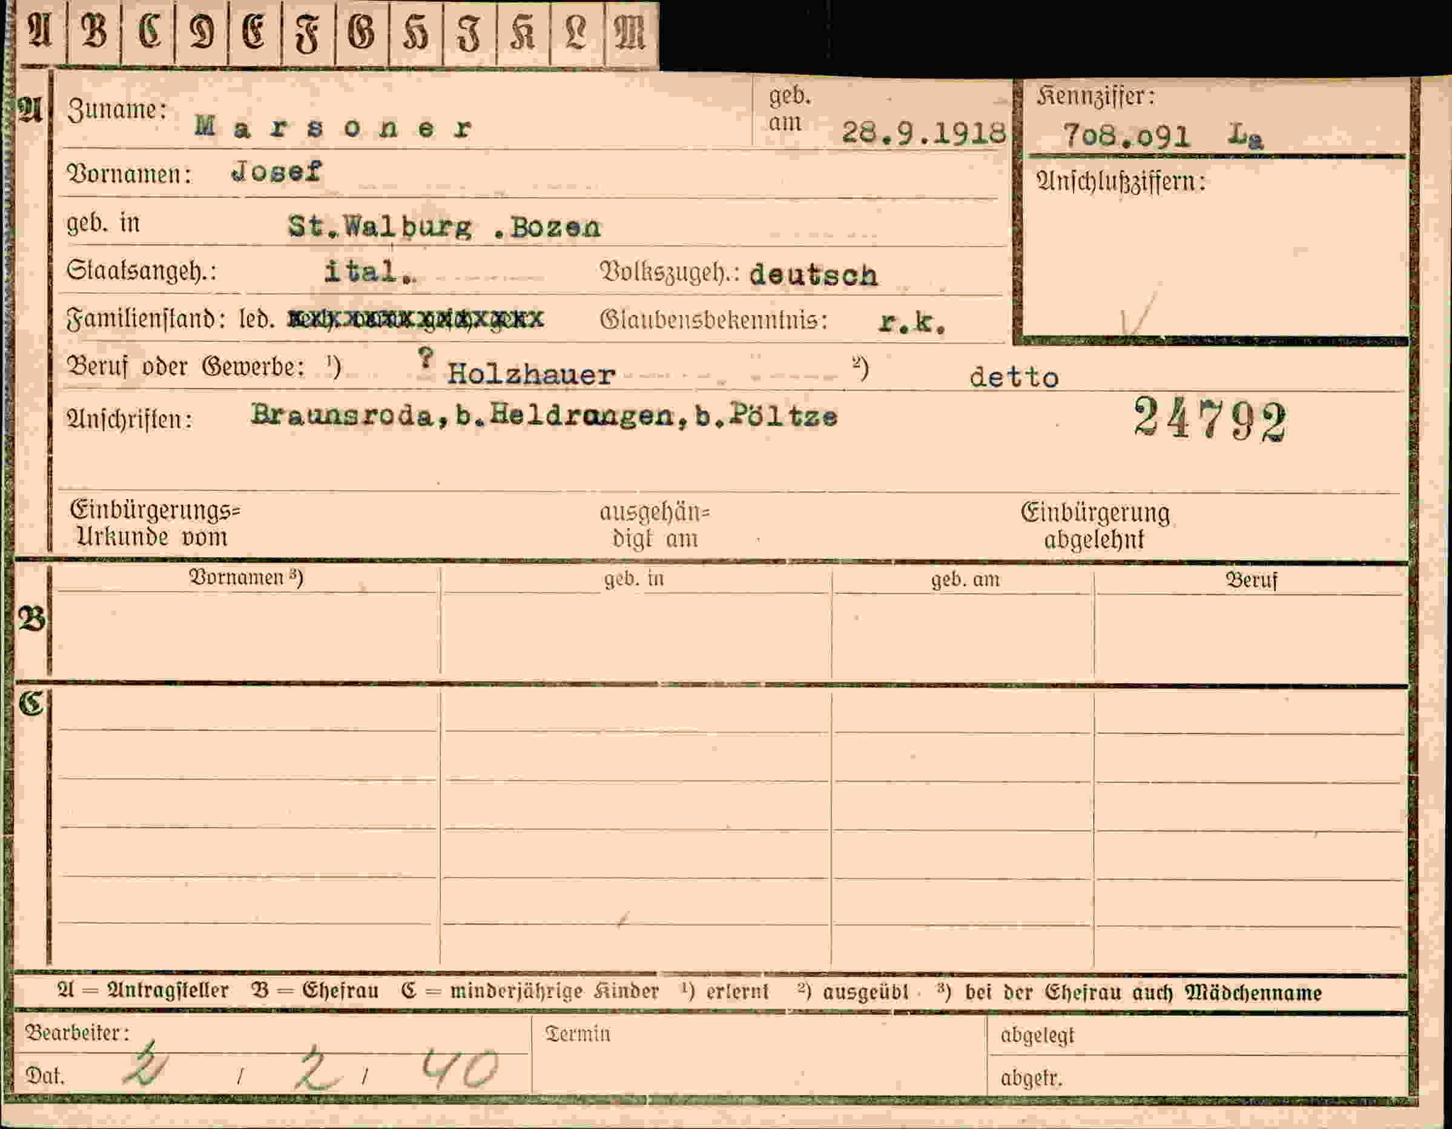The image size is (1452, 1129).
Task: Click the word detto
Action: (1014, 378)
